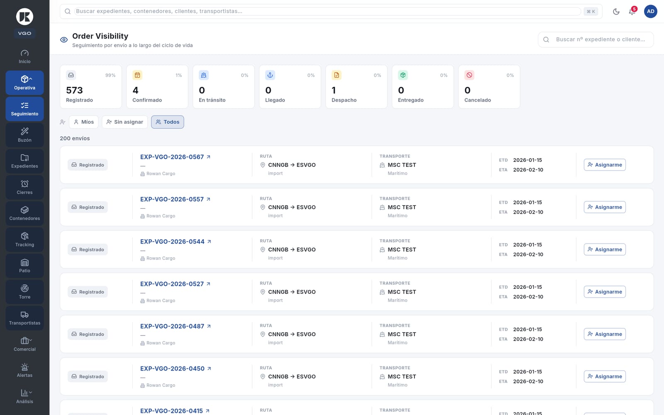Open the Buzón sidebar item
The image size is (664, 415).
(24, 135)
